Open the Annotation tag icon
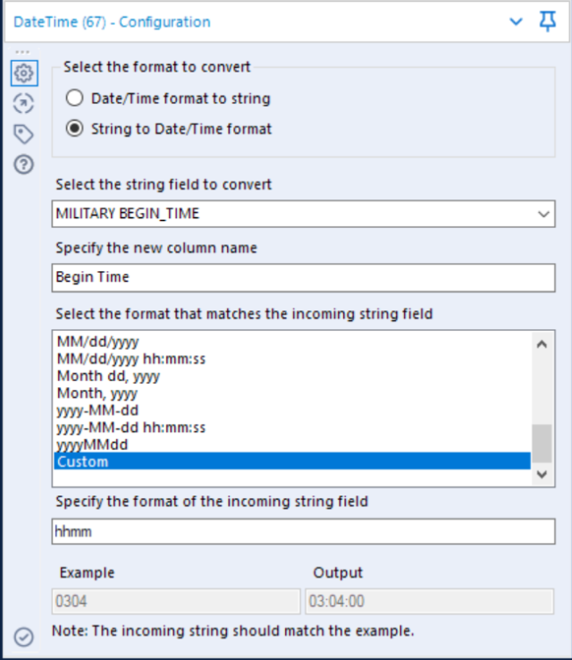The image size is (572, 660). [x=23, y=134]
